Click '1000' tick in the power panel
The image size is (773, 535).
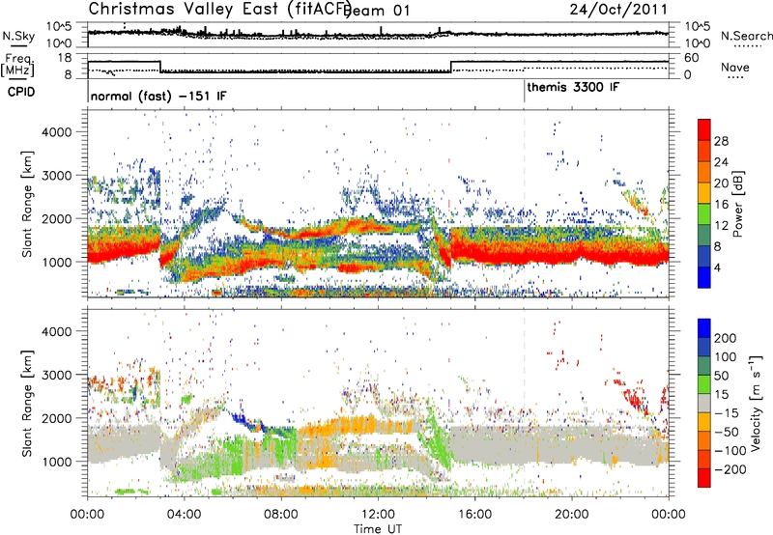pos(56,262)
